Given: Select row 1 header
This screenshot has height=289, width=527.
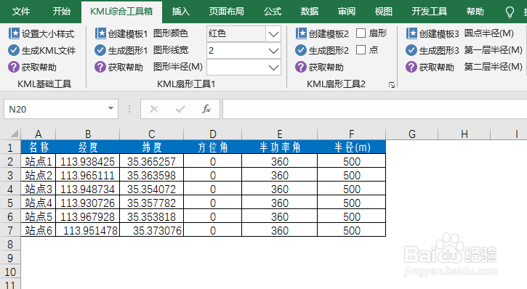Looking at the screenshot, I should (10, 147).
